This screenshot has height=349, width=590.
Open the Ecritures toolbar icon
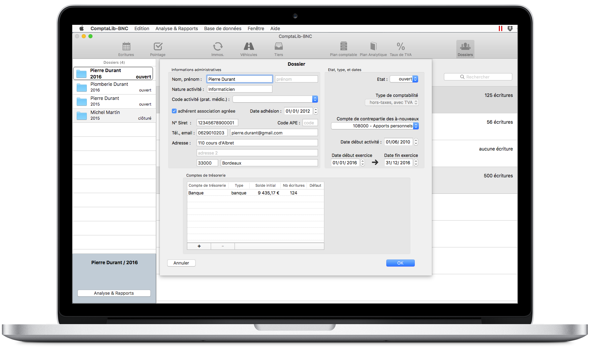click(126, 49)
